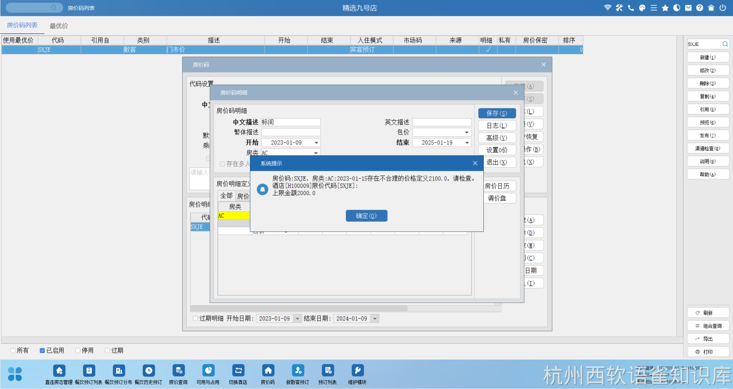Expand the 结束日期 dropdown at bottom
Image resolution: width=733 pixels, height=389 pixels.
click(375, 319)
